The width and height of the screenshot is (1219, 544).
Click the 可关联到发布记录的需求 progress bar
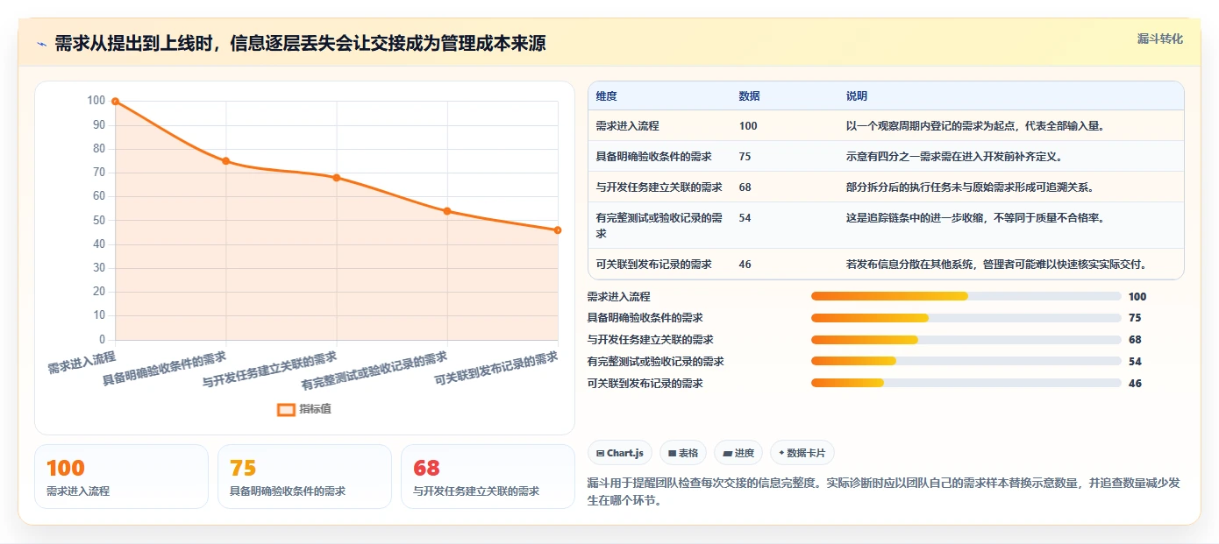click(966, 383)
